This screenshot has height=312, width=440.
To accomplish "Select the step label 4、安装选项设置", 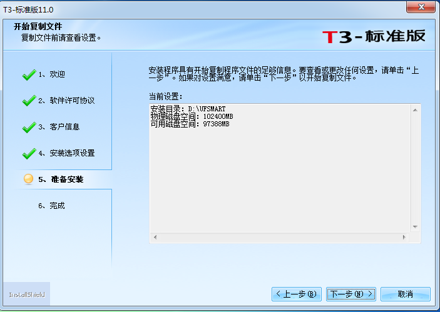I will tap(66, 153).
